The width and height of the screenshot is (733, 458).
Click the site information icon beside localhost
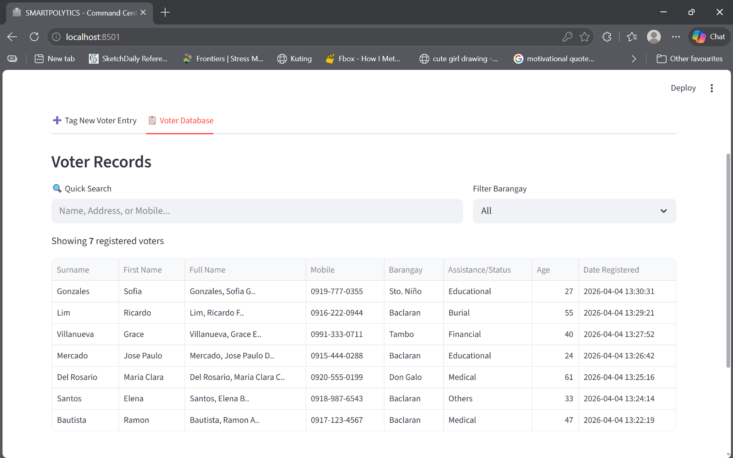pyautogui.click(x=56, y=37)
